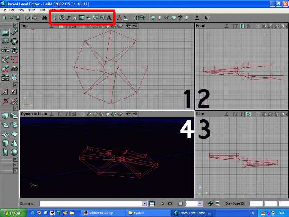Undo the last action via left arrow
This screenshot has width=289, height=217.
[x=28, y=18]
